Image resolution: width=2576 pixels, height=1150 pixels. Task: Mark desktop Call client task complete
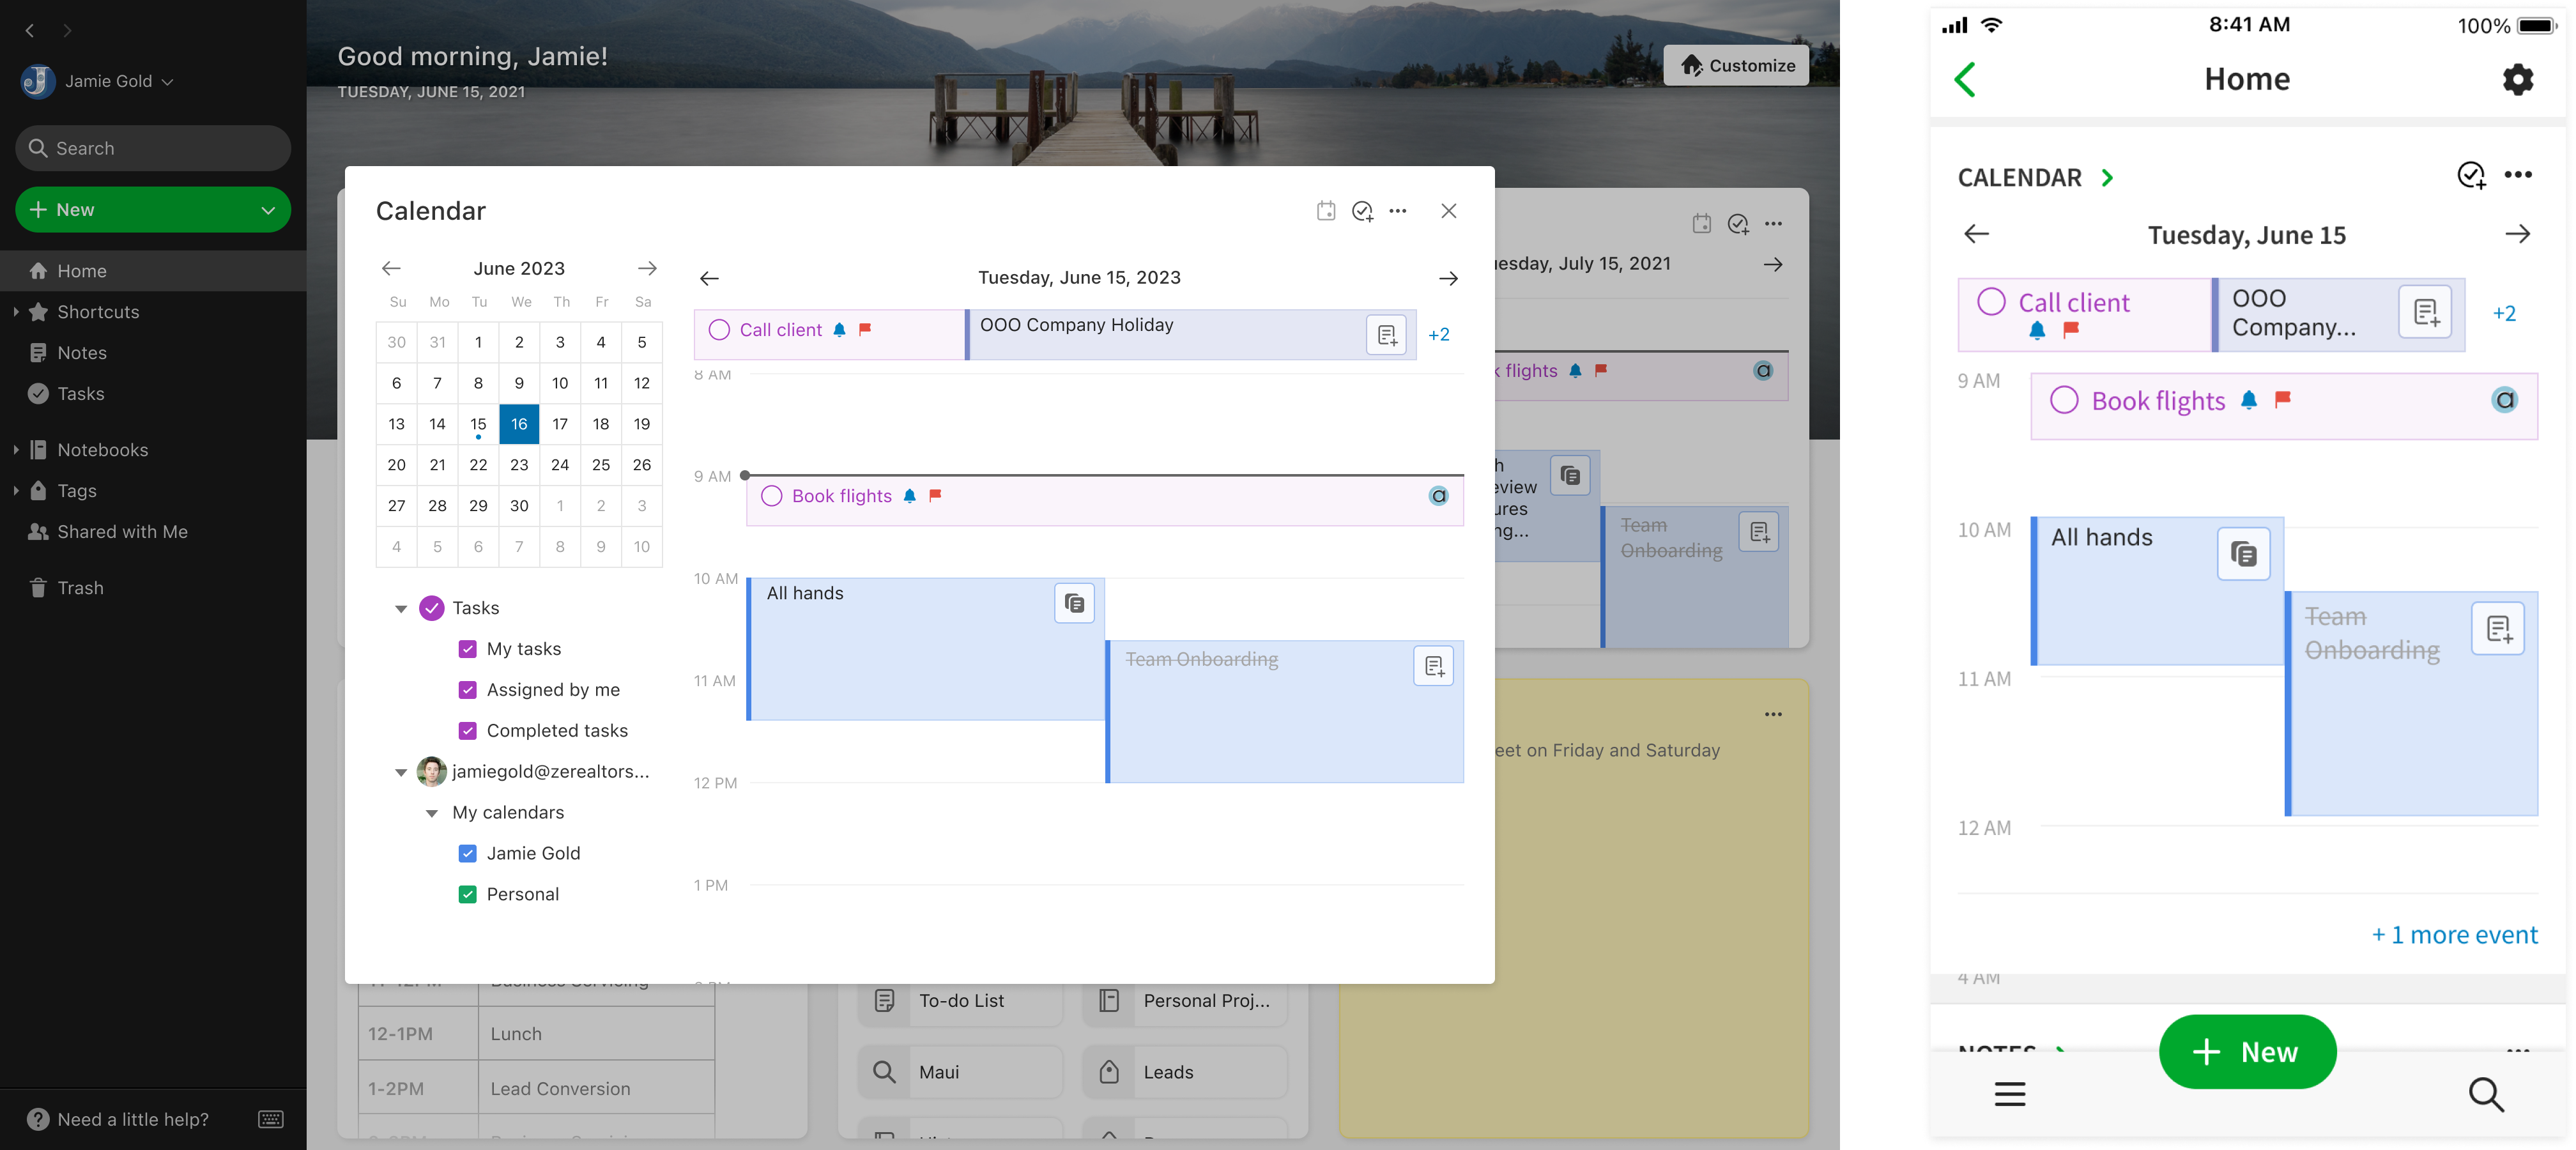pyautogui.click(x=719, y=330)
